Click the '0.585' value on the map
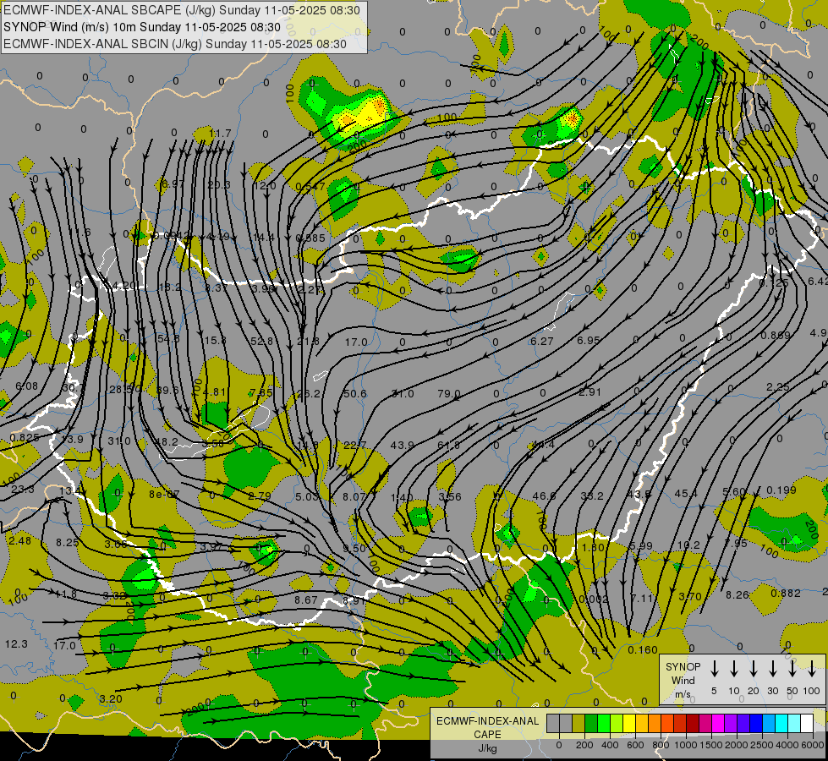This screenshot has width=828, height=761. [x=310, y=238]
